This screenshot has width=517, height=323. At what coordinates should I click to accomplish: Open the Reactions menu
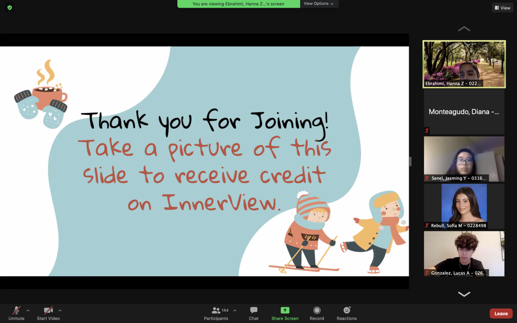coord(347,313)
